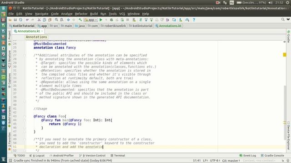This screenshot has width=291, height=163.
Task: Click the Cut scissors icon
Action: [39, 20]
